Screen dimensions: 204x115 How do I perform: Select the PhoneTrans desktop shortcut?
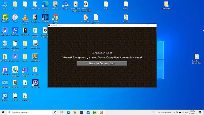click(15, 31)
